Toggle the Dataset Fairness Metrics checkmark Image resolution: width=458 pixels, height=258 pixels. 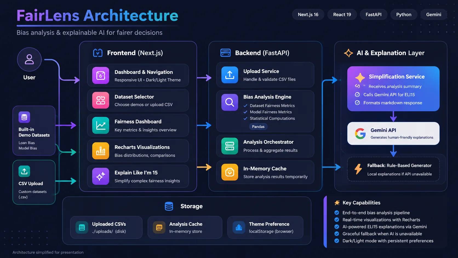245,106
